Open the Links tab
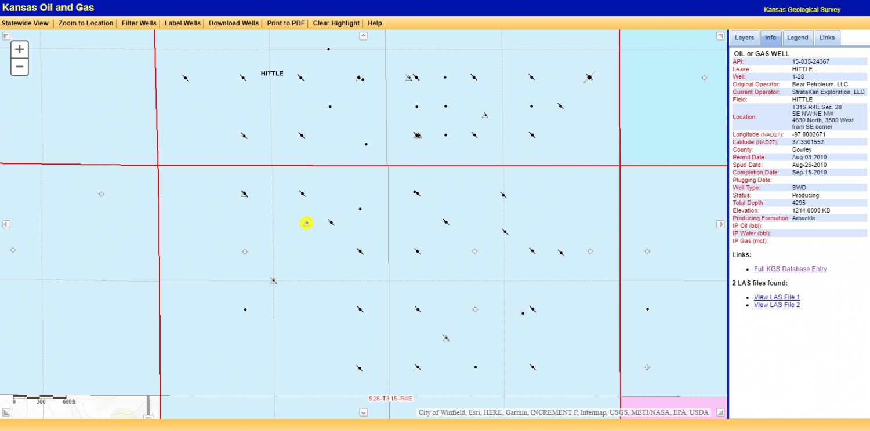Screen dimensions: 870x431 coord(826,38)
